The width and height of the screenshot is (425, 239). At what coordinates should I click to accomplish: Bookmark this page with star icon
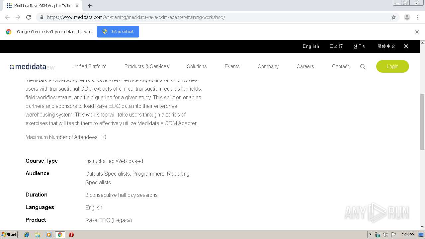click(x=394, y=17)
